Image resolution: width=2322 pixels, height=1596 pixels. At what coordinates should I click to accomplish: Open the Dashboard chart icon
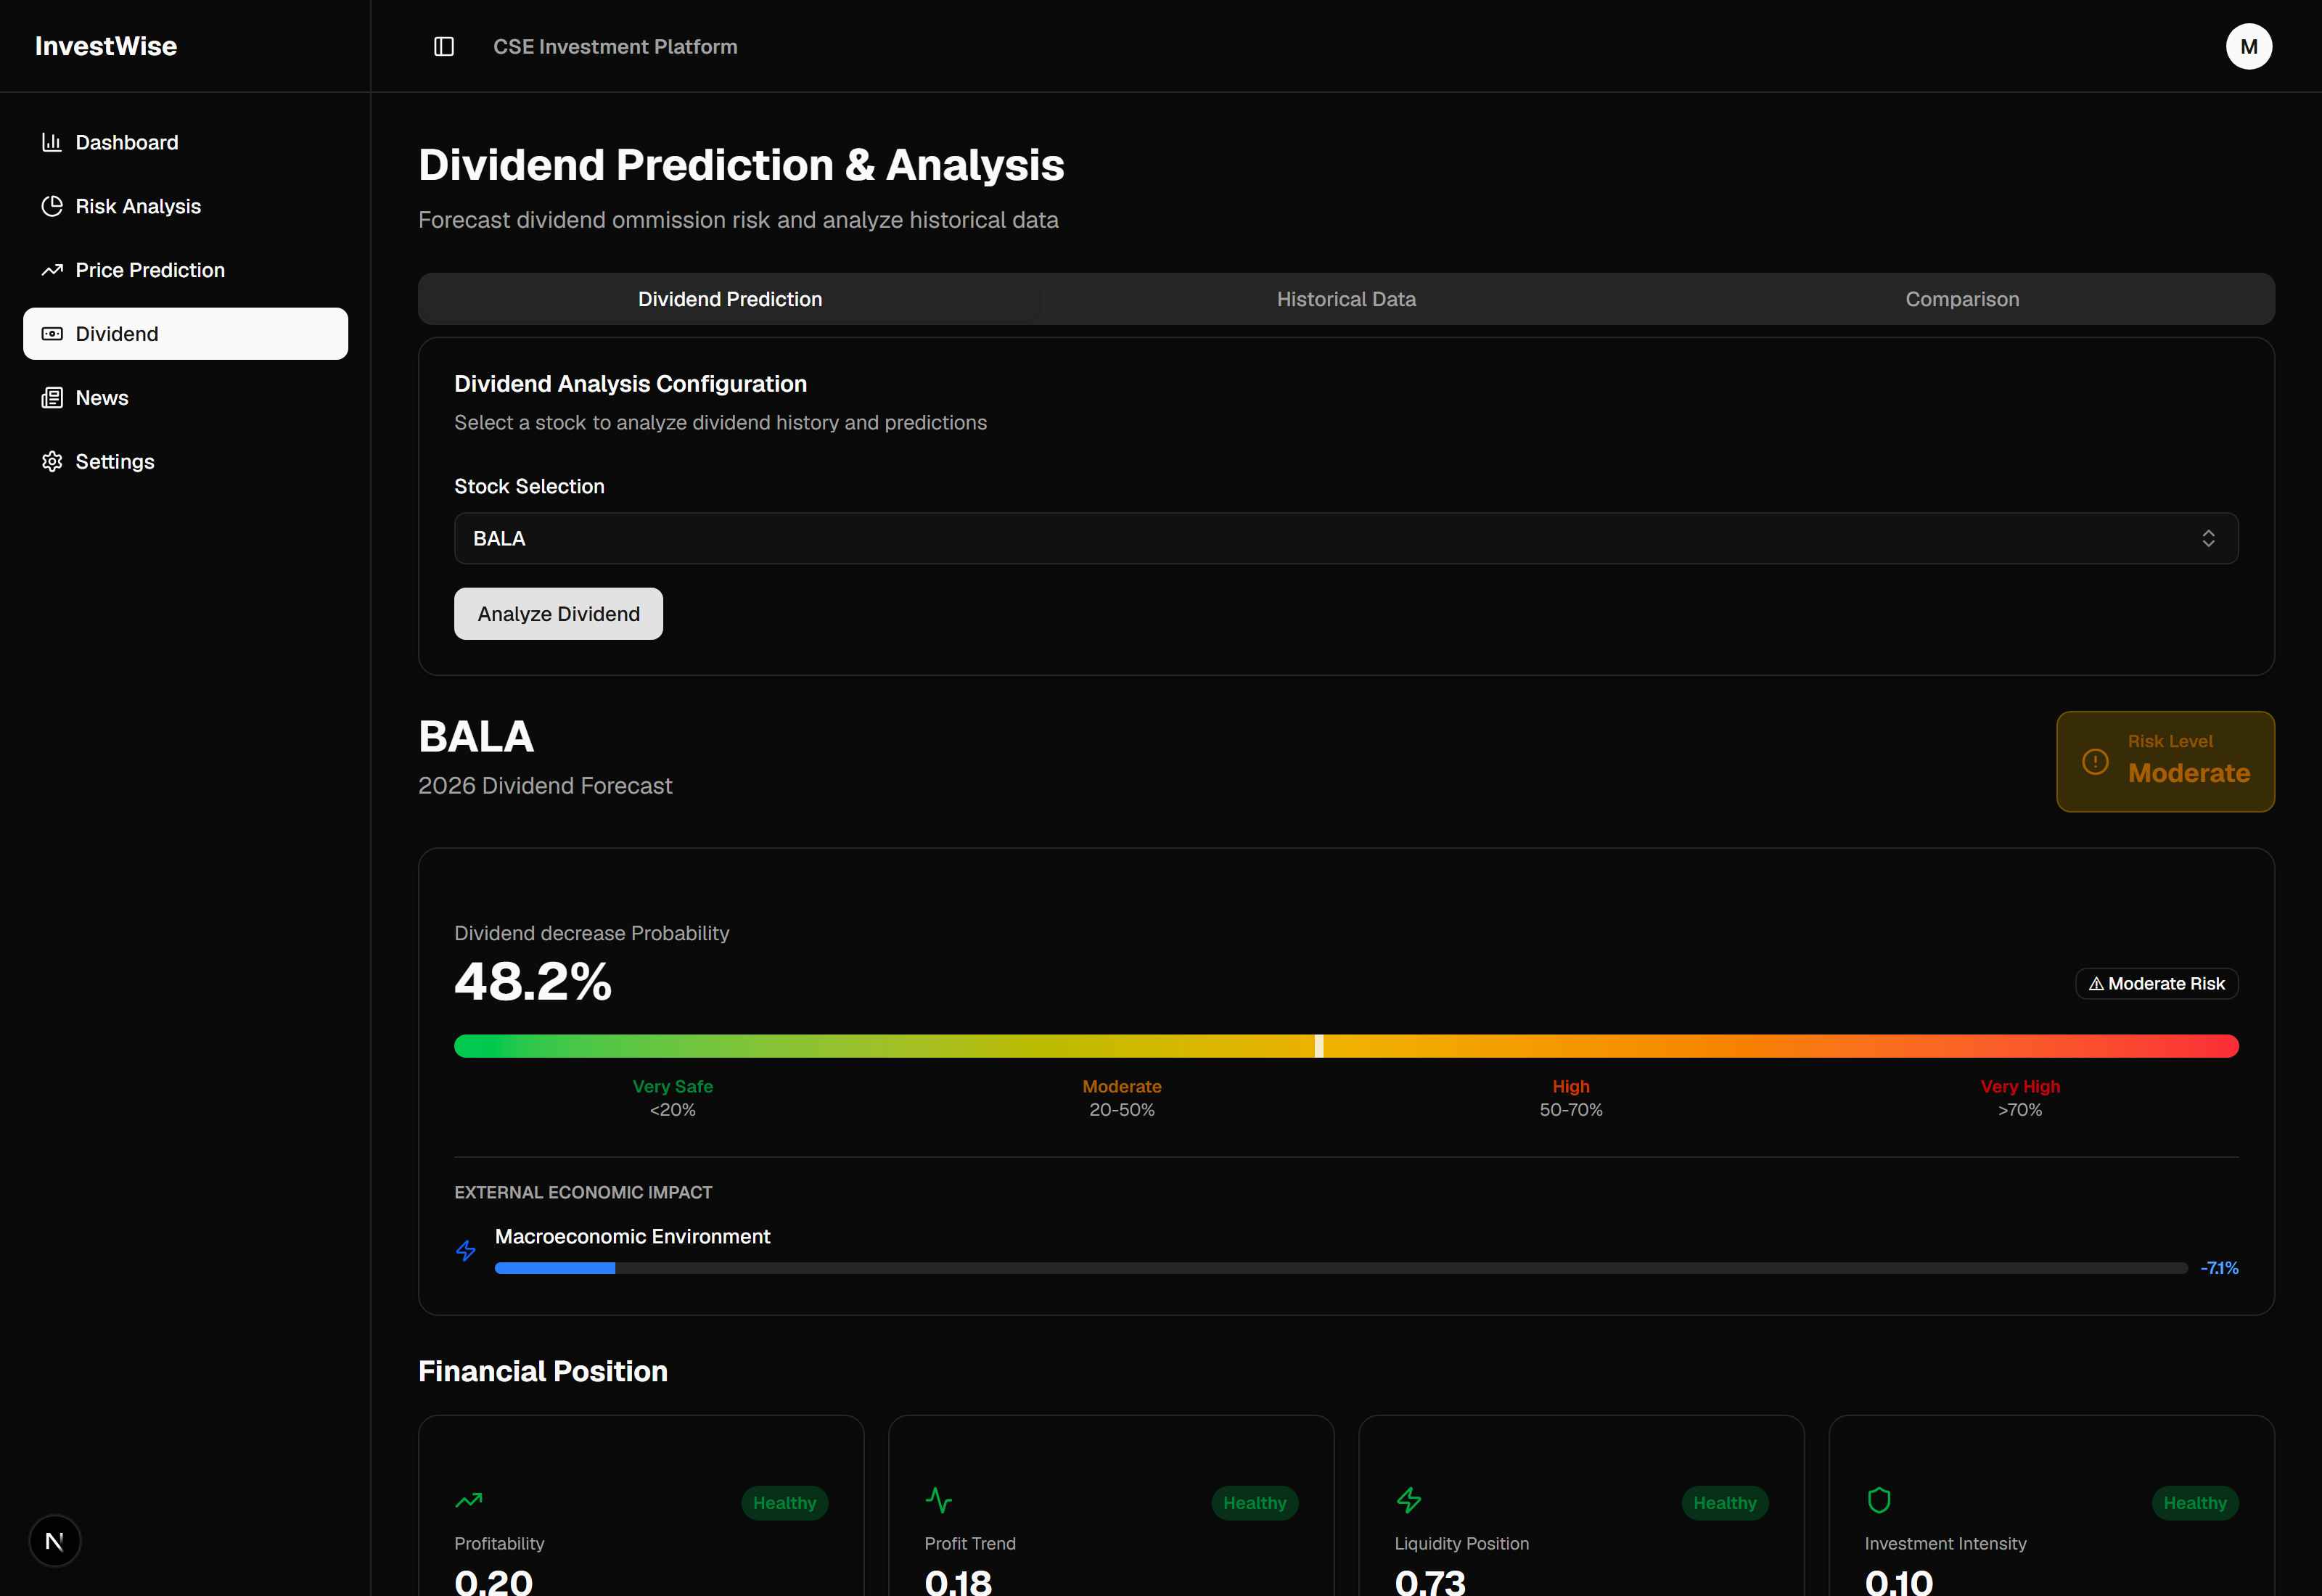point(52,142)
